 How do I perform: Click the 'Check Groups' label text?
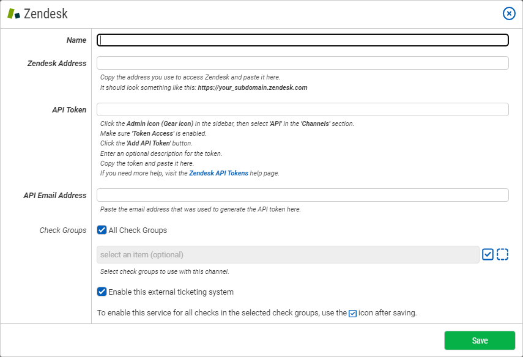tap(63, 230)
